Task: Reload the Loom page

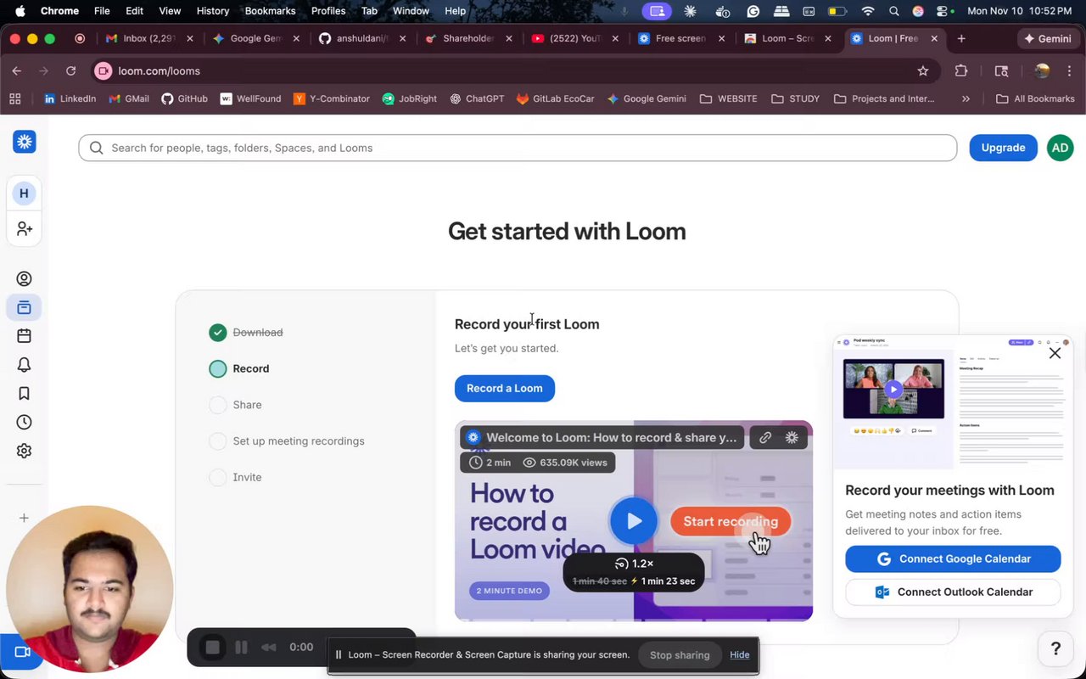Action: click(71, 71)
